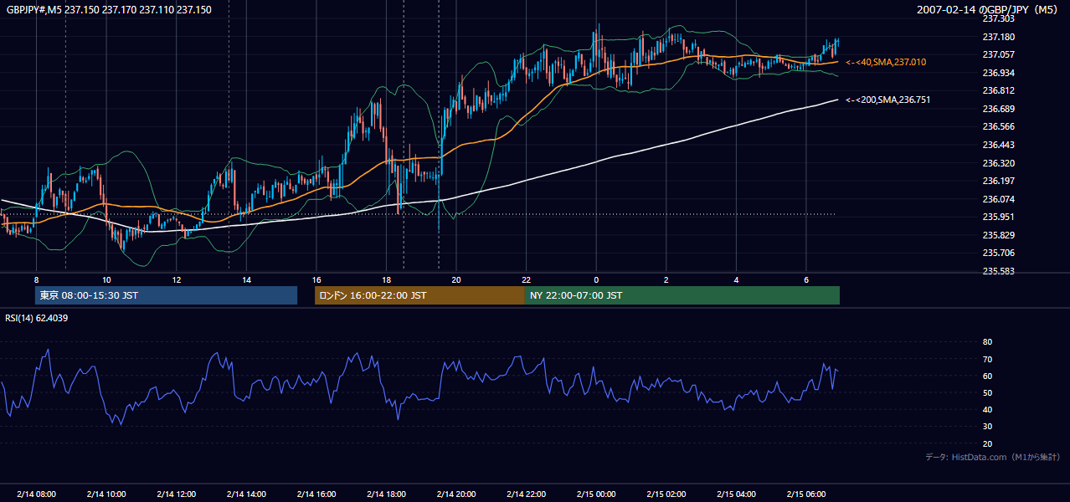Click the RSI(14) 62.4039 indicator label
Viewport: 1070px width, 502px height.
[x=37, y=318]
